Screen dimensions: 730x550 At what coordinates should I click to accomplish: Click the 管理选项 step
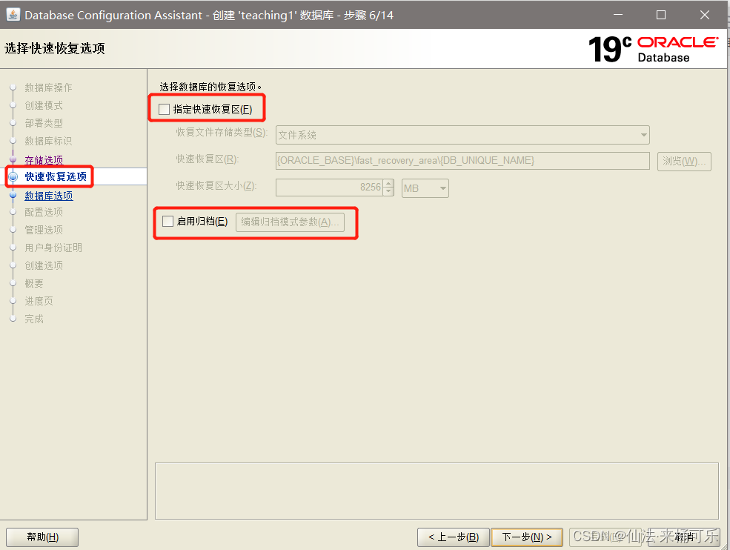tap(44, 230)
